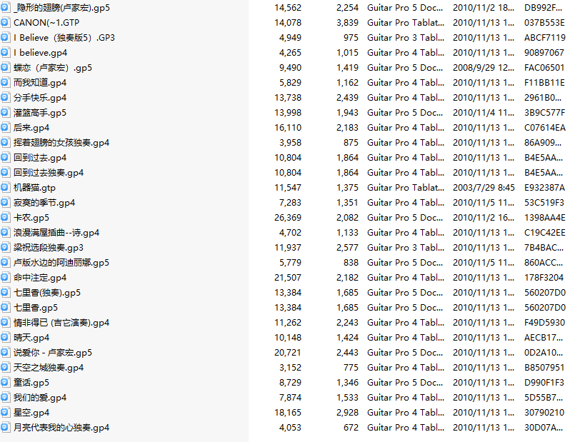Image resolution: width=570 pixels, height=442 pixels.
Task: Select the icon next to 寂寞的季节.gp4
Action: (5, 203)
